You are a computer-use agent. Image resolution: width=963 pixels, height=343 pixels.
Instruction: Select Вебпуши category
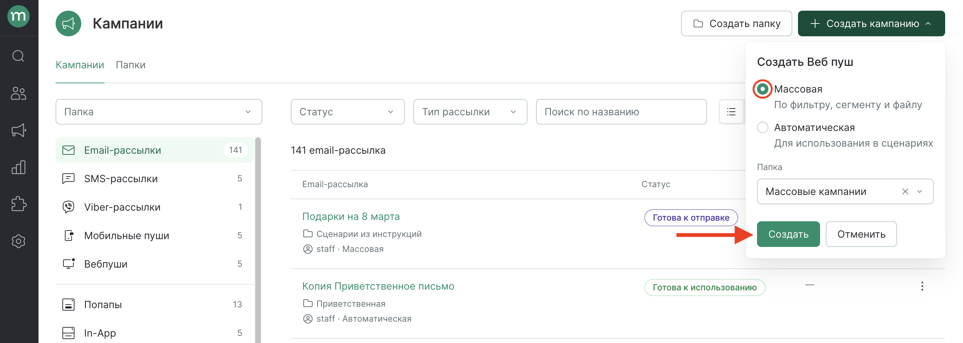click(x=154, y=264)
